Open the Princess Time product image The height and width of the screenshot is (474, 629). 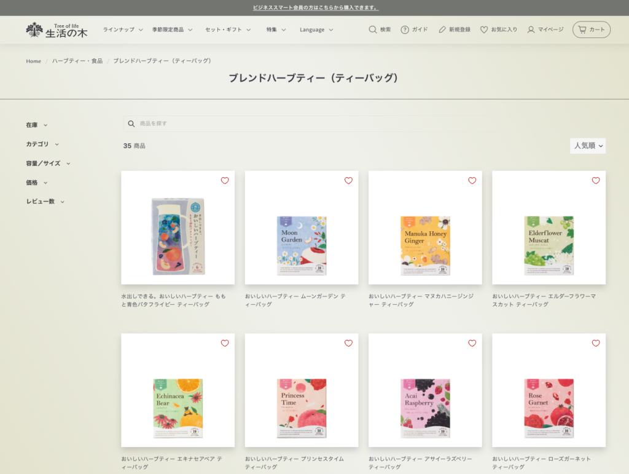coord(301,390)
